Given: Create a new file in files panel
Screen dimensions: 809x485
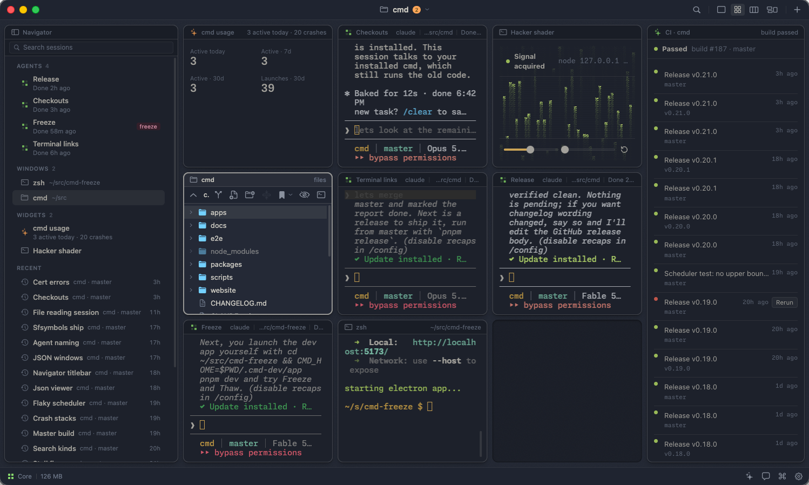Looking at the screenshot, I should [x=233, y=195].
